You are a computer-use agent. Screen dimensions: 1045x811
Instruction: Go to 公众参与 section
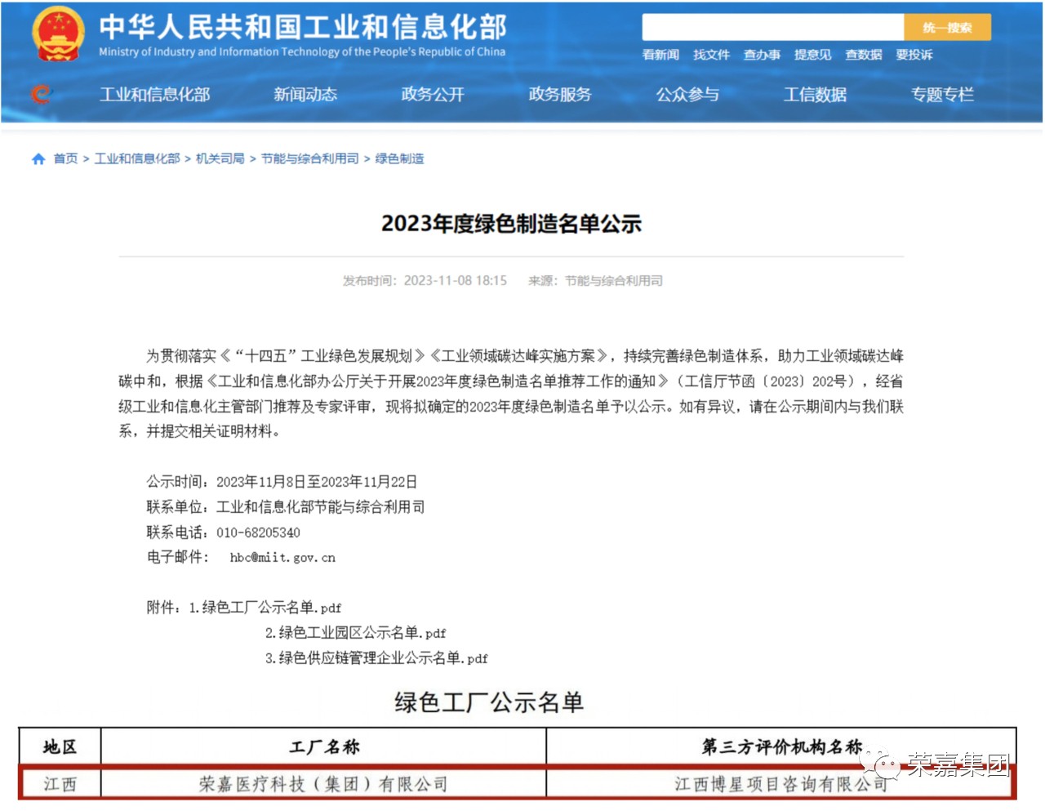pyautogui.click(x=687, y=95)
